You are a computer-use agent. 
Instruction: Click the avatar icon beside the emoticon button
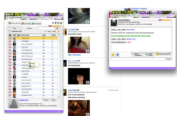[118, 55]
